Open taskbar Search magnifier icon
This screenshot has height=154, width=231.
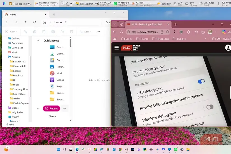coord(65,150)
